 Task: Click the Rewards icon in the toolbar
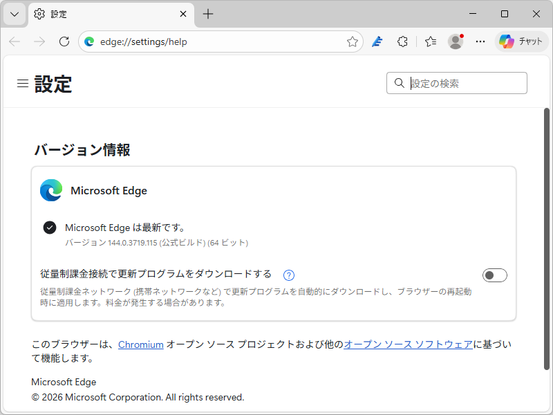click(377, 41)
